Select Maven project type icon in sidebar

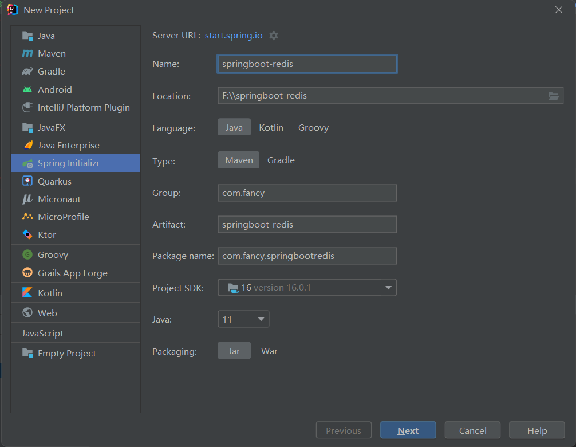[27, 54]
